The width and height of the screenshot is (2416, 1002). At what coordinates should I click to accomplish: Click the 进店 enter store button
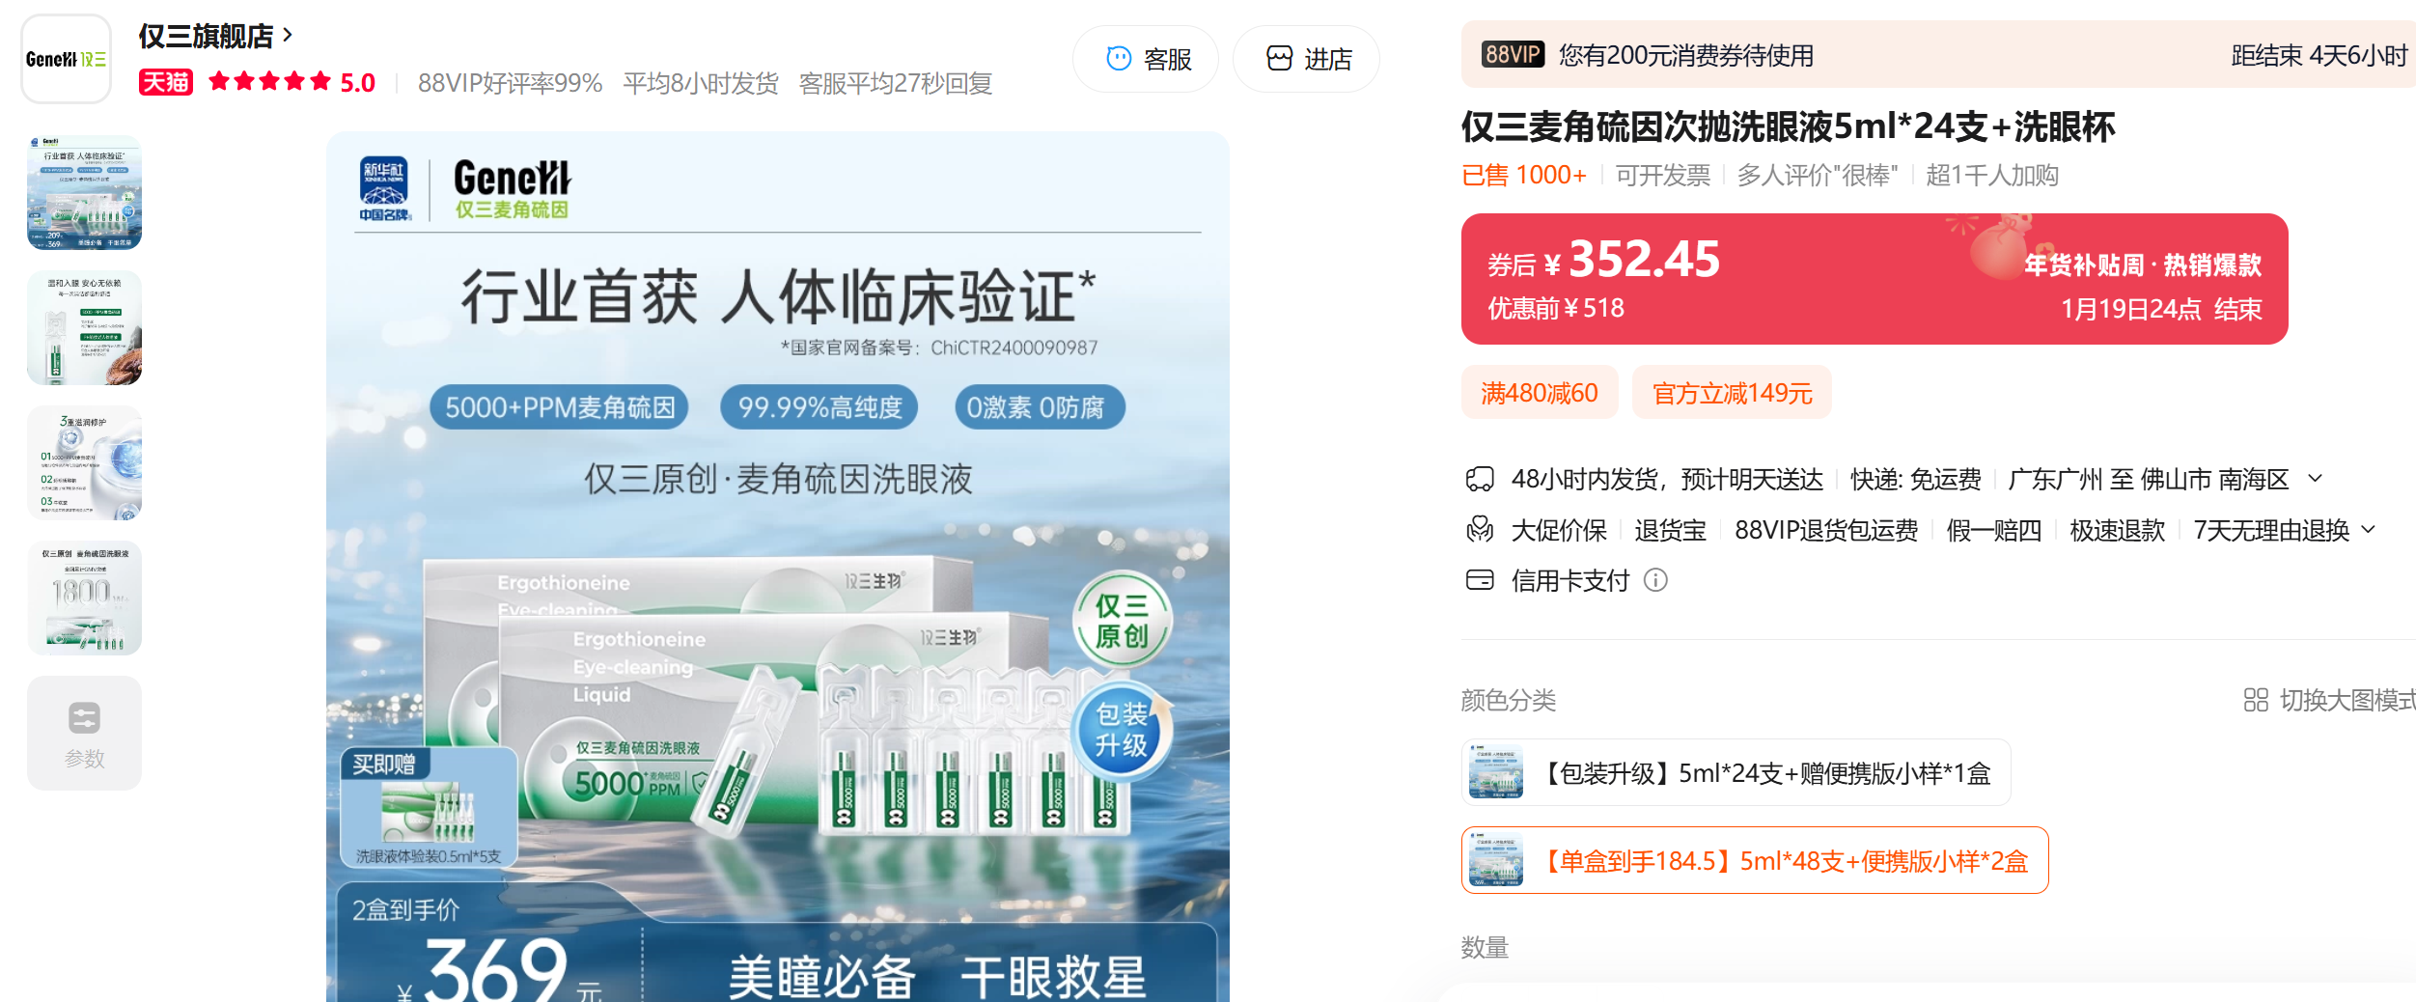pos(1306,59)
